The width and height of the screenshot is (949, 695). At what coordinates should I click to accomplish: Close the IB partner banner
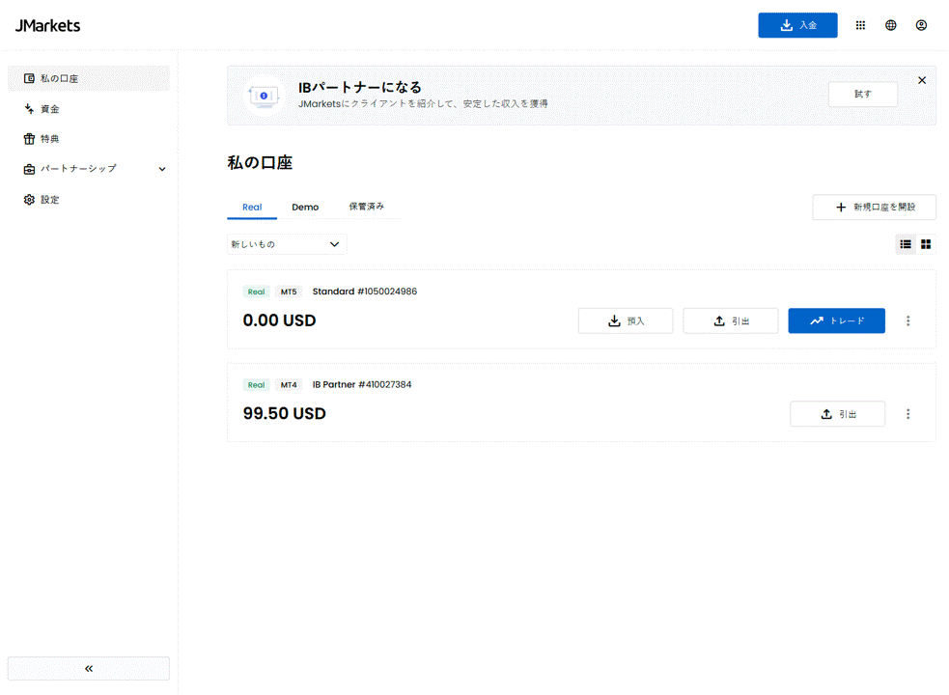[921, 80]
